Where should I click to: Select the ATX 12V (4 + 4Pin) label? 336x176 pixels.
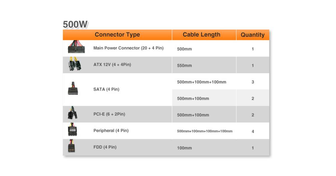[x=112, y=65]
